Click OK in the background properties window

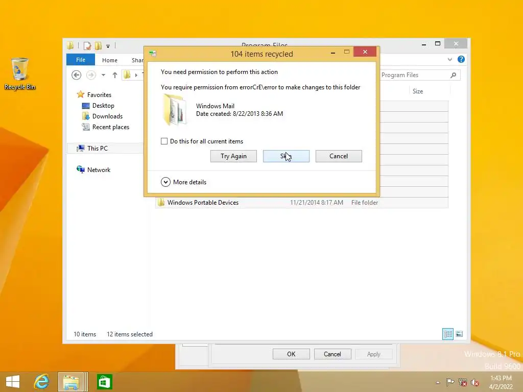pos(291,354)
